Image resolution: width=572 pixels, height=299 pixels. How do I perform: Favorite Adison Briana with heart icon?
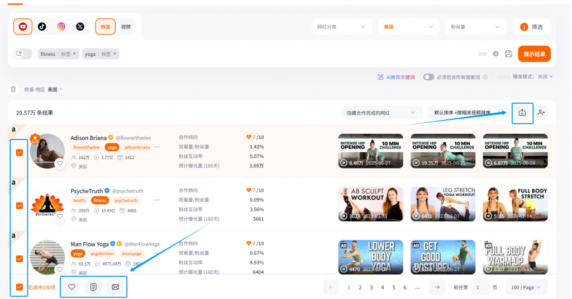[59, 163]
